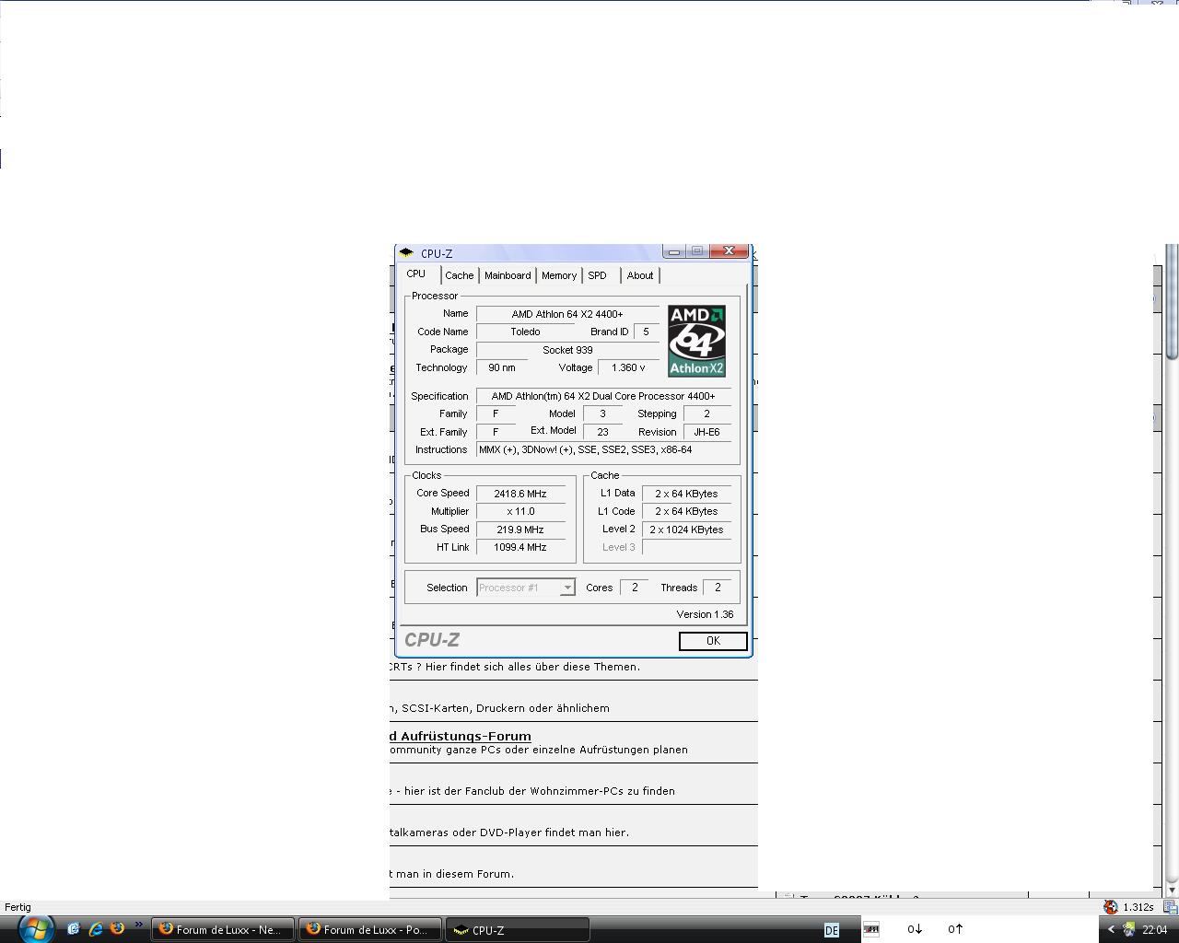Open Forum de Luxx - Po... taskbar window

coord(369,929)
